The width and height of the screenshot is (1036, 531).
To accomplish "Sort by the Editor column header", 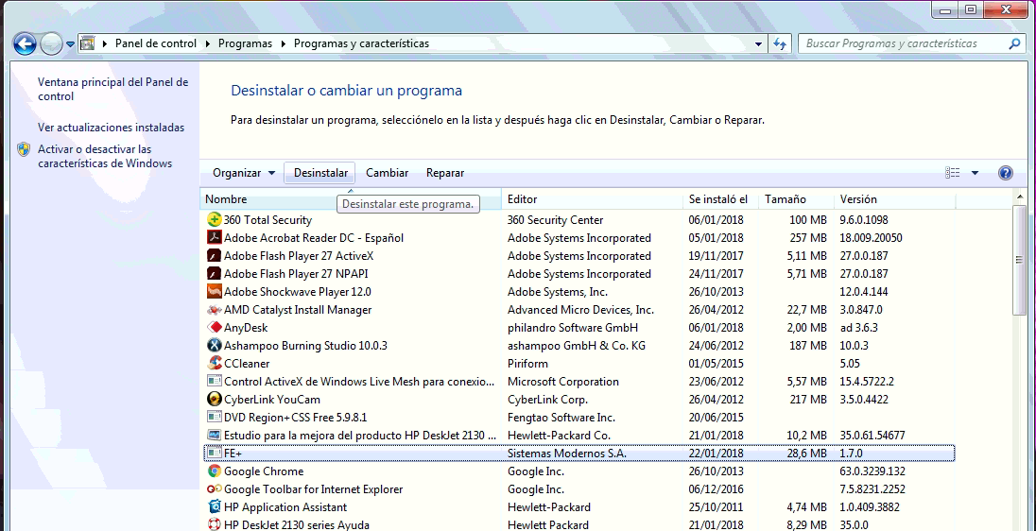I will 592,198.
